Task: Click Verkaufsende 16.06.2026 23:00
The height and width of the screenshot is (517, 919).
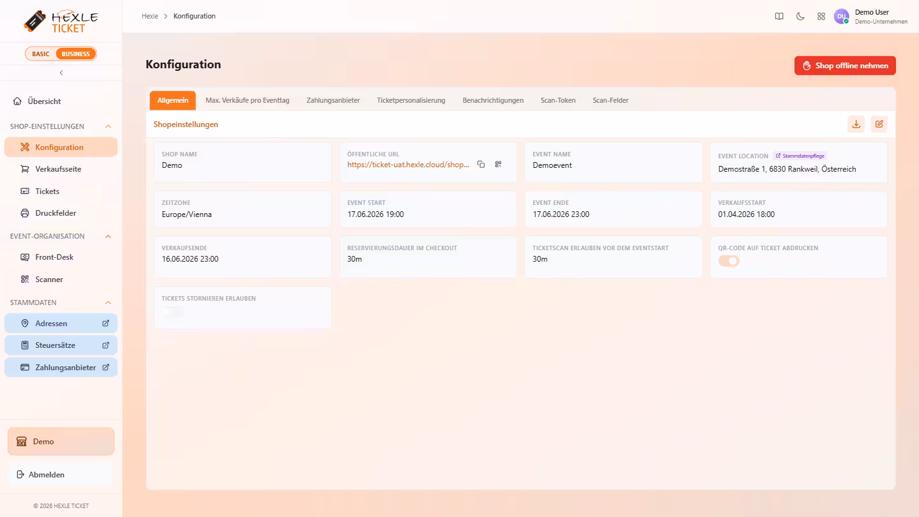Action: coord(190,259)
